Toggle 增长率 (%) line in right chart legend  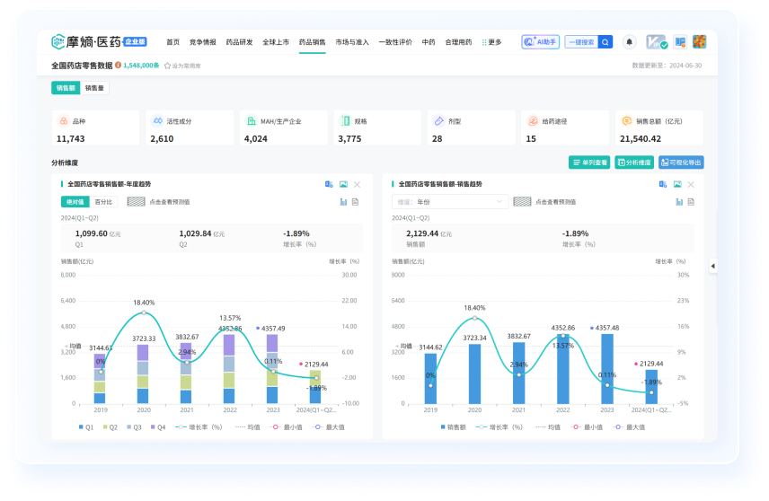click(x=499, y=427)
